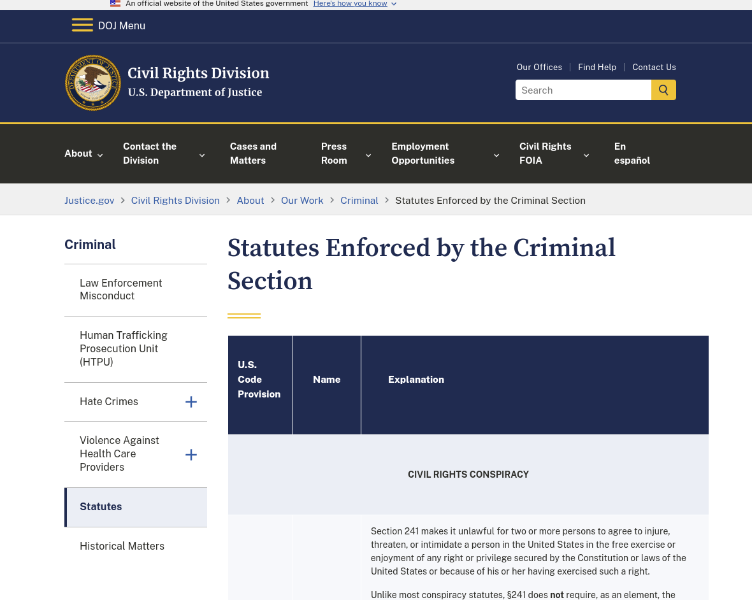The height and width of the screenshot is (600, 752).
Task: Open Contact the Division menu item
Action: tap(150, 154)
